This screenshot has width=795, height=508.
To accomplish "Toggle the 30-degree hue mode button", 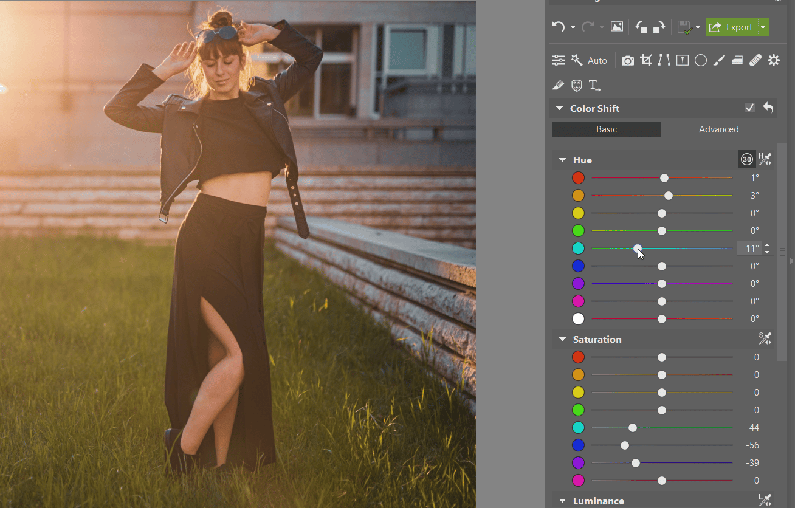I will click(x=746, y=160).
